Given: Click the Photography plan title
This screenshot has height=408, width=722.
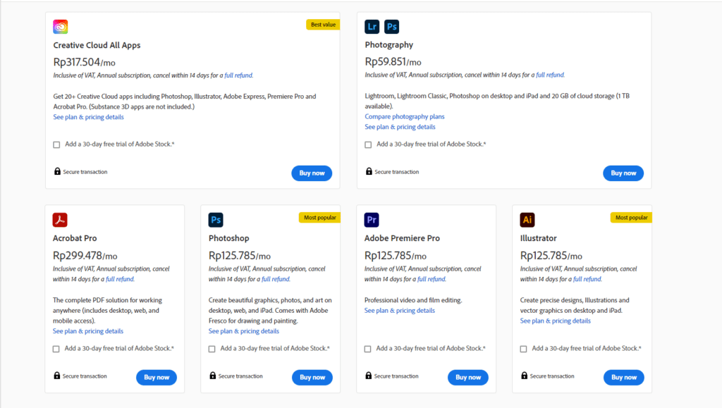Looking at the screenshot, I should click(389, 44).
